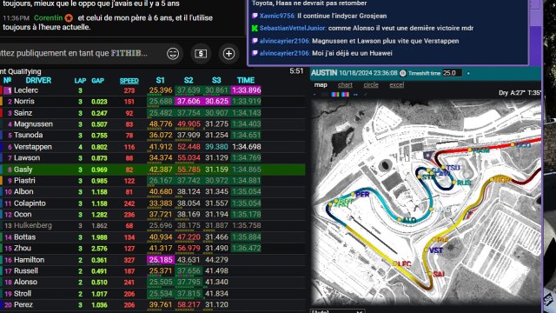Click the AUSTIN session title
Image resolution: width=556 pixels, height=313 pixels.
(x=324, y=73)
